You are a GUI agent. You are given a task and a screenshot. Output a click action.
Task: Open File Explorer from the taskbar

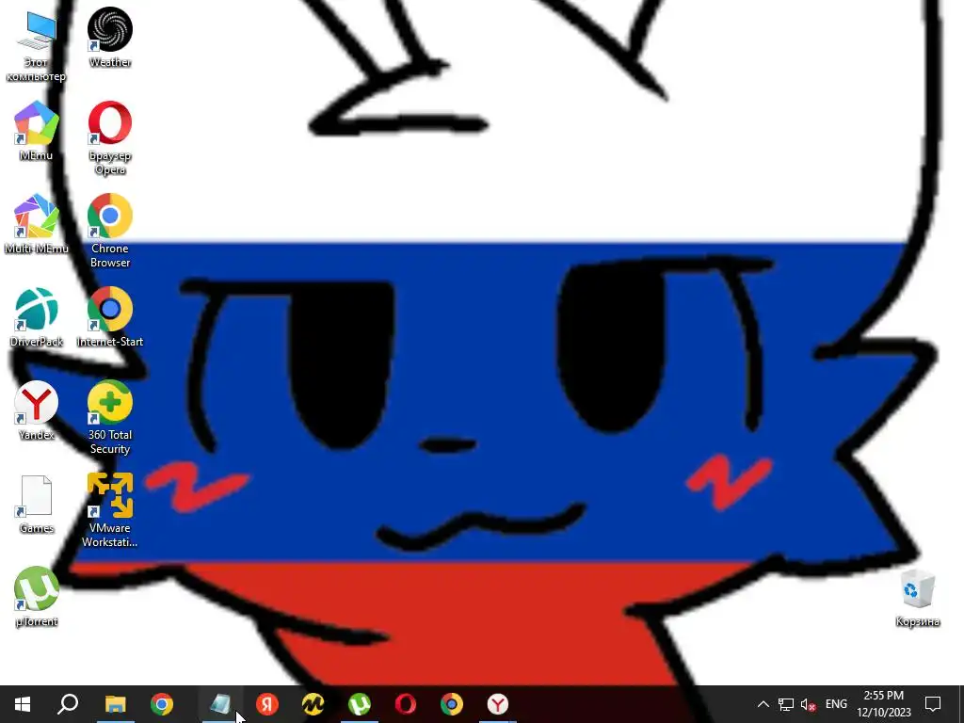point(115,704)
